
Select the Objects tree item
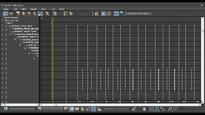[x=9, y=23]
